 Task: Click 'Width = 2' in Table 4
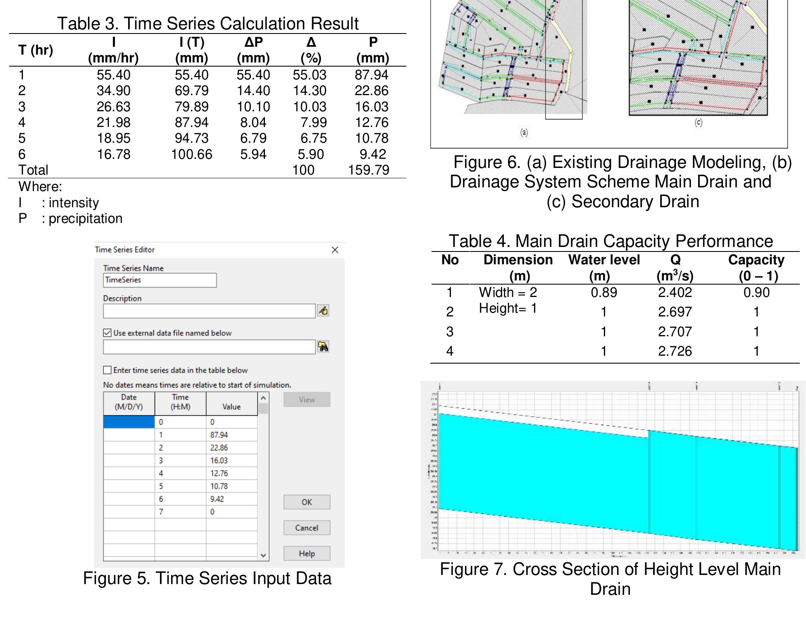pyautogui.click(x=508, y=292)
